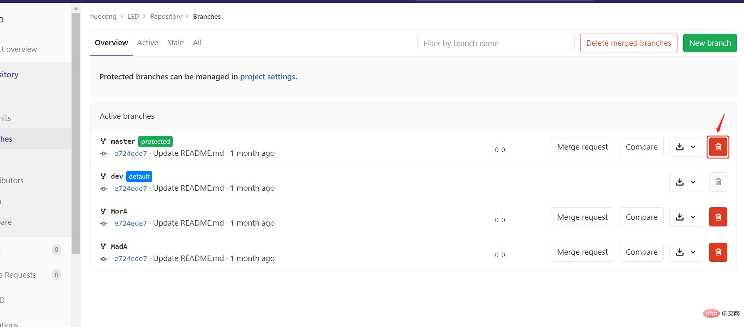
Task: Click Merge request for MorA branch
Action: click(x=582, y=217)
